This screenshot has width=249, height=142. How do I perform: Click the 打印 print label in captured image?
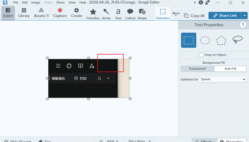(83, 78)
